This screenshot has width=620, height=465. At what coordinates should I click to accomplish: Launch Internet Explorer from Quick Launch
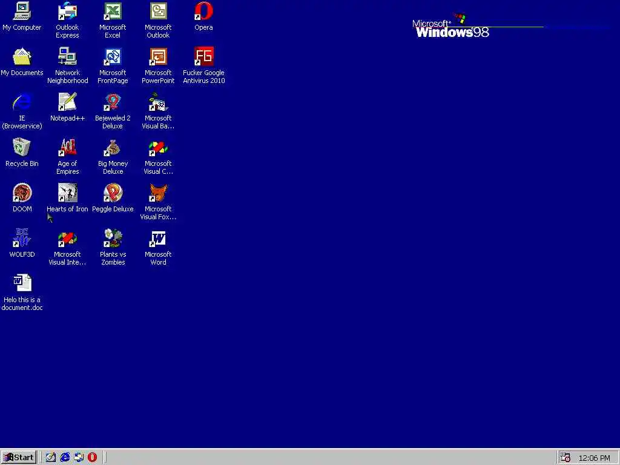click(65, 458)
